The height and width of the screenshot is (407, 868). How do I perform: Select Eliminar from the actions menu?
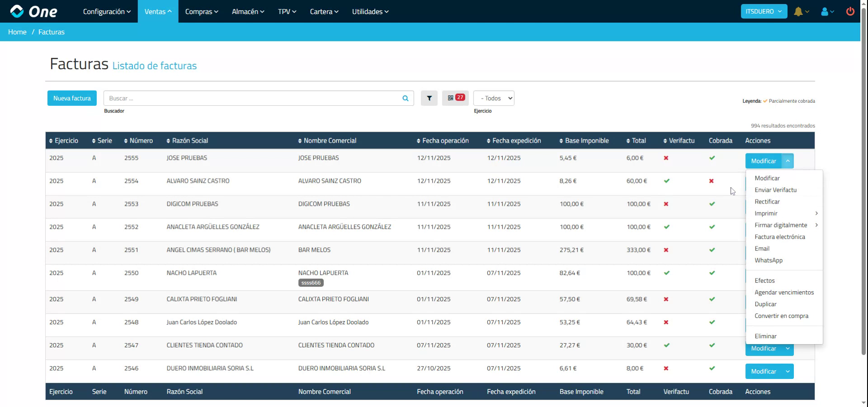(765, 336)
